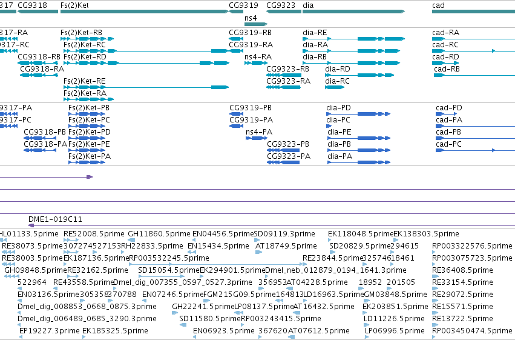Click transcript CG9318-RA
The height and width of the screenshot is (340, 515).
(x=42, y=69)
